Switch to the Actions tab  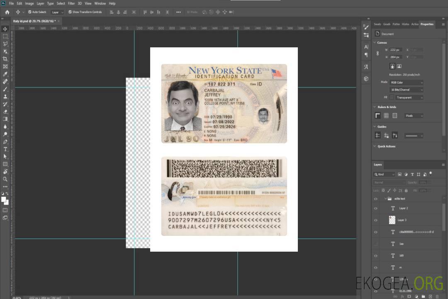click(415, 25)
